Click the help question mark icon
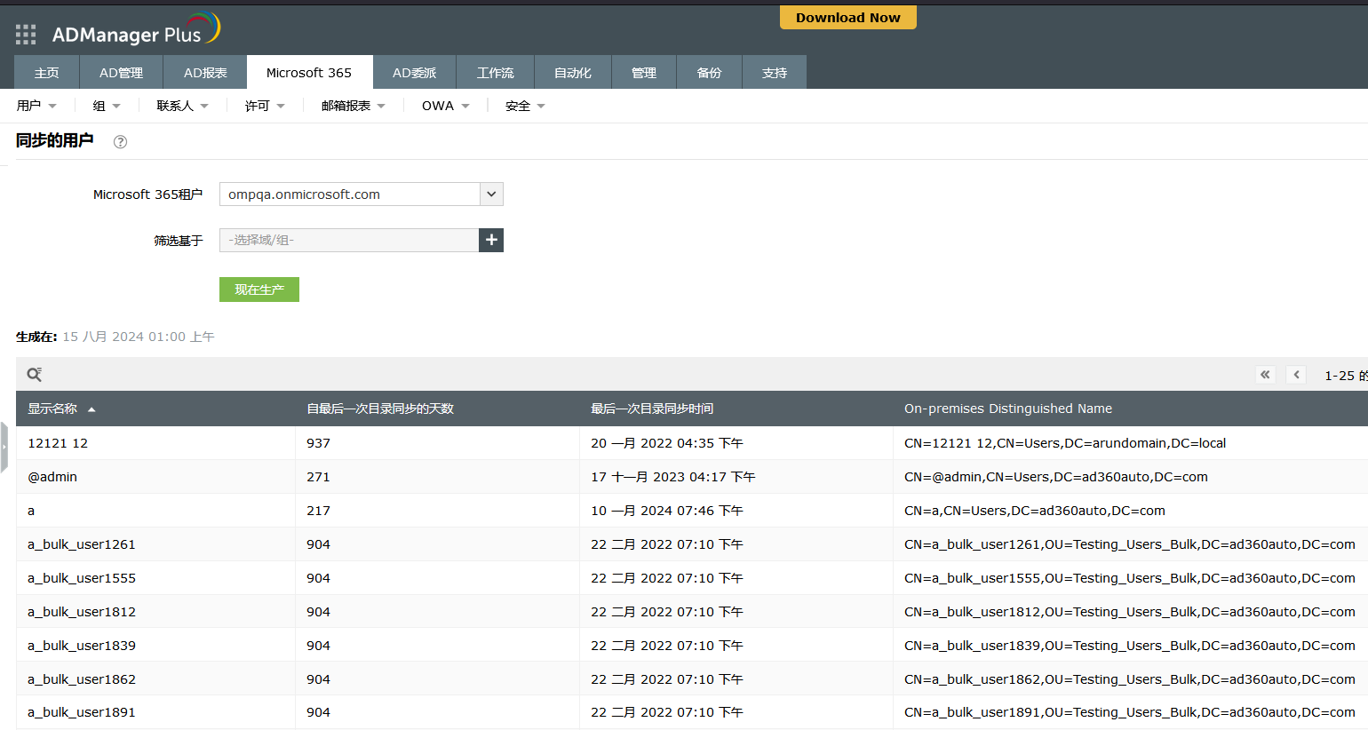Screen dimensions: 1368x730 (121, 142)
